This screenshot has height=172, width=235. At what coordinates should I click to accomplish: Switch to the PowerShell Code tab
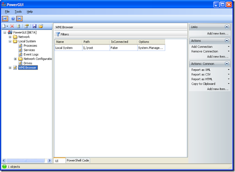pos(78,161)
